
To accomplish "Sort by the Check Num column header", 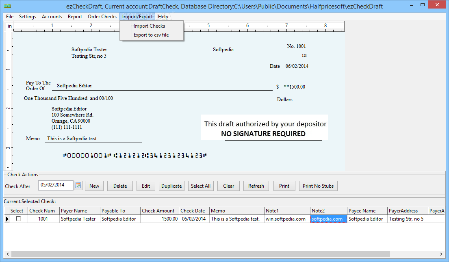I will pos(43,211).
